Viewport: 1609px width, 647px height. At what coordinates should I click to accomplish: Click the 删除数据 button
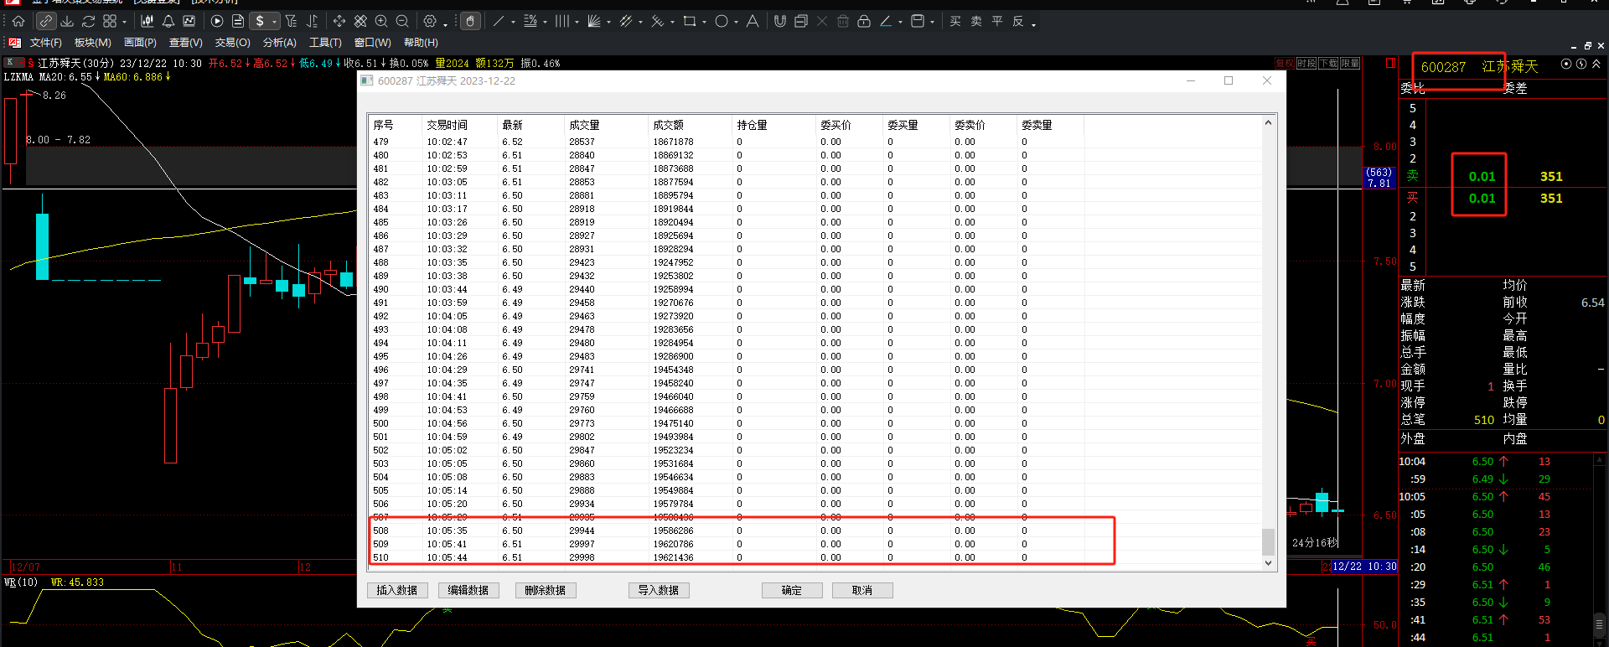tap(546, 590)
